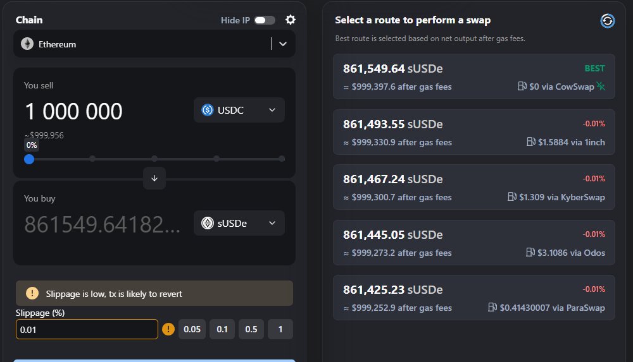This screenshot has width=633, height=362.
Task: Click the buy amount field showing 861549.64182
Action: (x=102, y=224)
